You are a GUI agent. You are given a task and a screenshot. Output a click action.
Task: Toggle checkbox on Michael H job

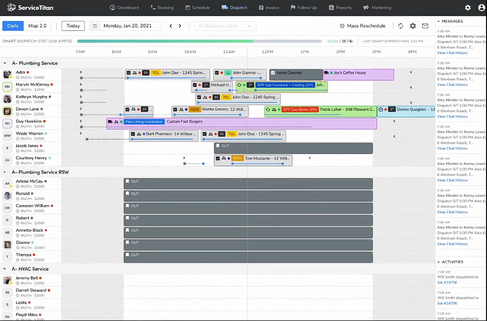(x=195, y=85)
